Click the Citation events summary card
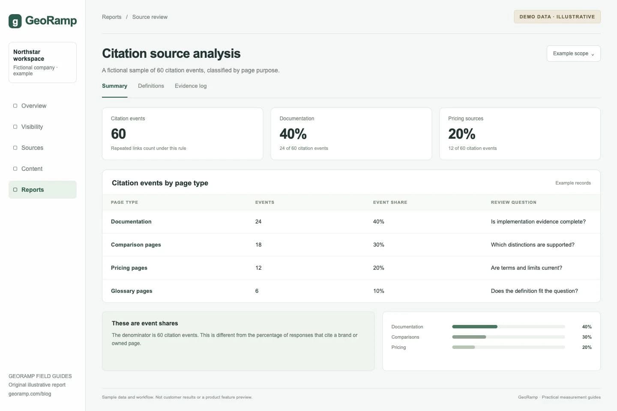The height and width of the screenshot is (411, 617). click(x=183, y=134)
